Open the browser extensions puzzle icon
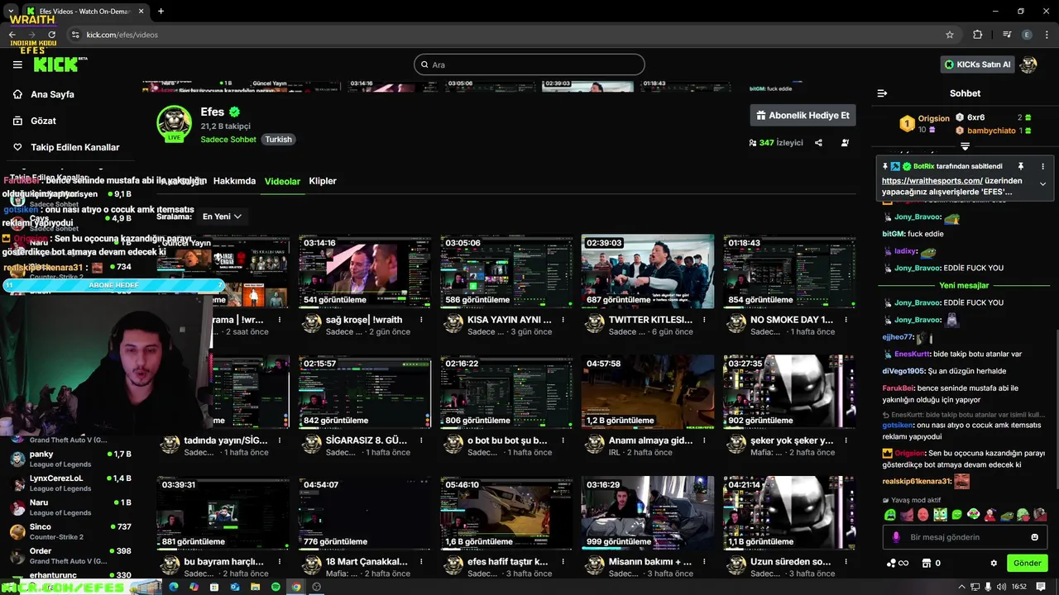The height and width of the screenshot is (595, 1059). [x=978, y=35]
